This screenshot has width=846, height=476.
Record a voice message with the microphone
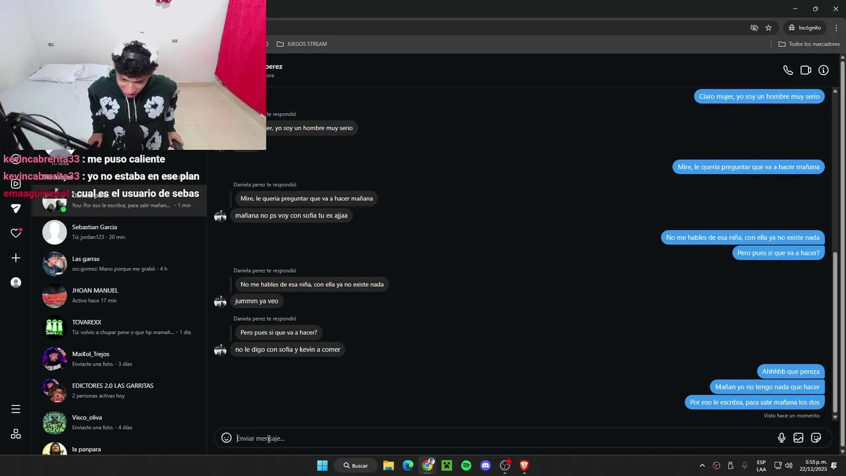pos(781,438)
